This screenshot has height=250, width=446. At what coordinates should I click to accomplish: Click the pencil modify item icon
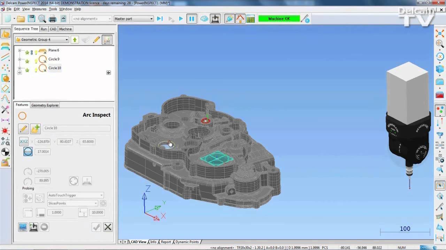(x=97, y=40)
